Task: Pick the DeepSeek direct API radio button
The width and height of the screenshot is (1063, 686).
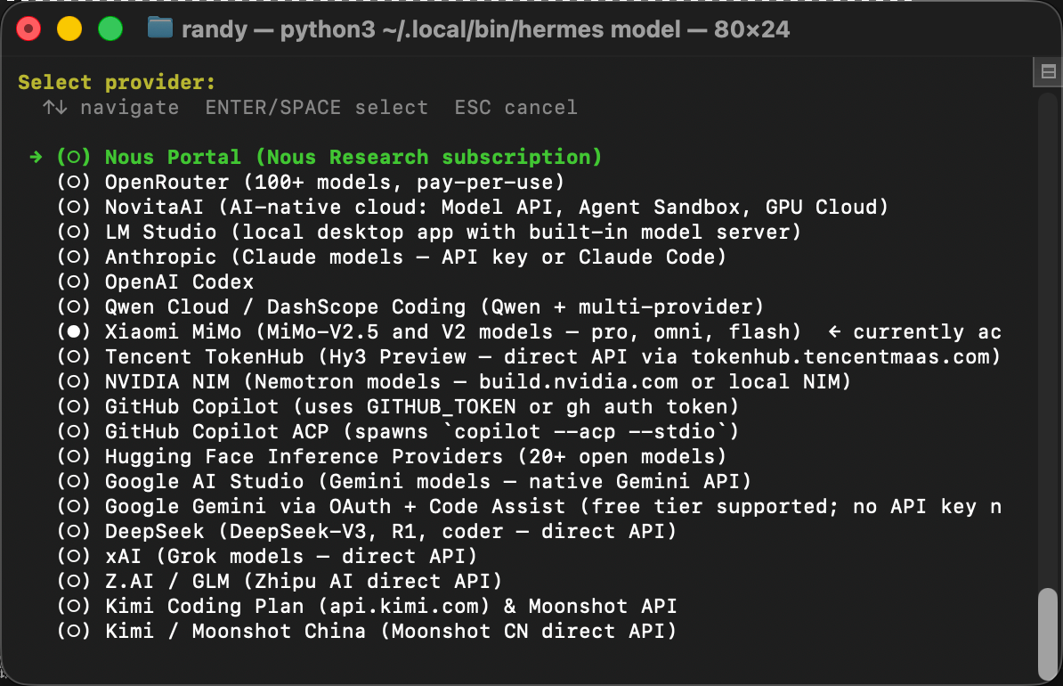Action: click(x=74, y=531)
